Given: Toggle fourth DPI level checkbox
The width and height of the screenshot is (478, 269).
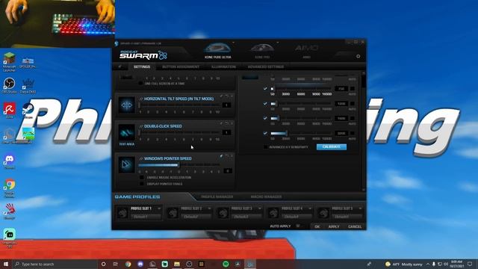Looking at the screenshot, I should (x=265, y=133).
